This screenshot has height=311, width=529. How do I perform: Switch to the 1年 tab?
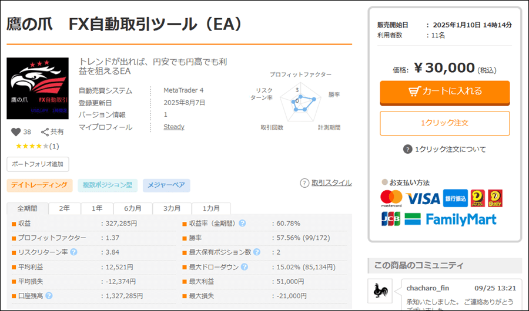coord(97,208)
